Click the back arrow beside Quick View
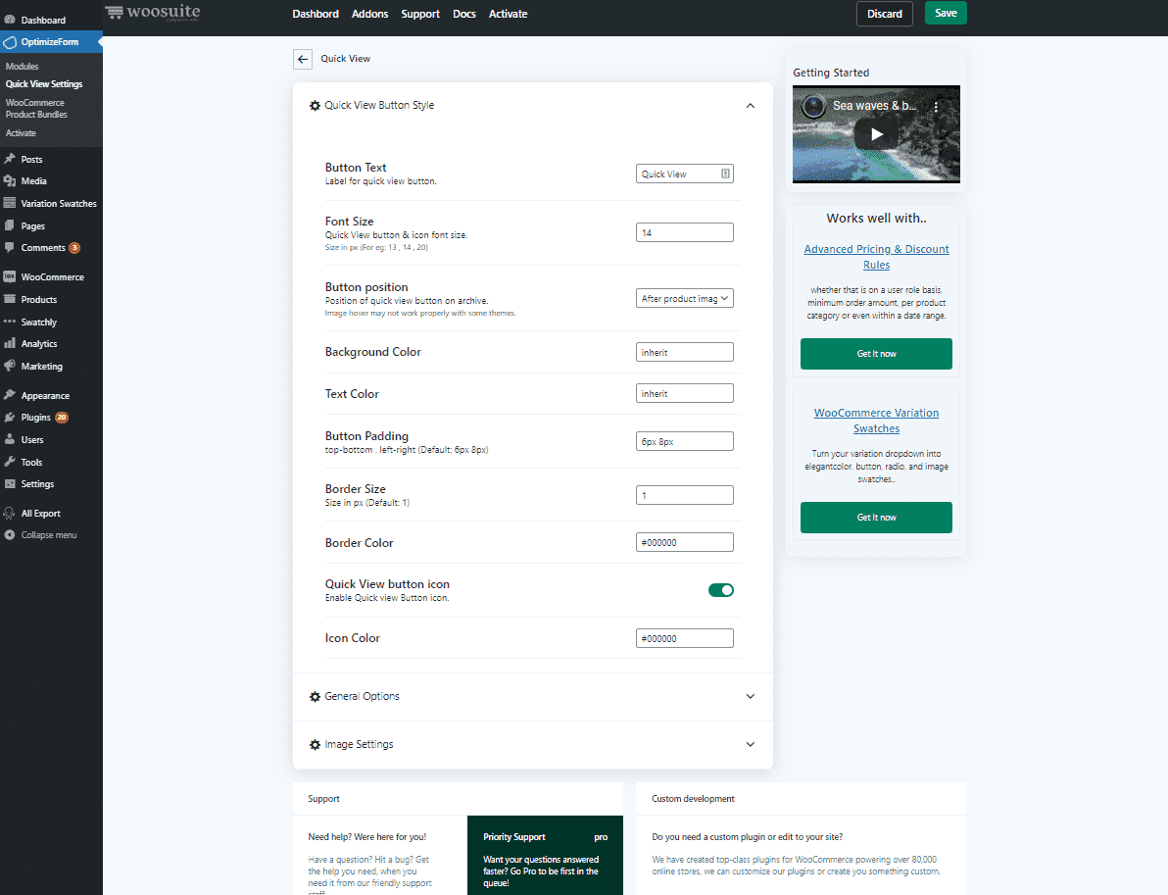The height and width of the screenshot is (895, 1168). click(303, 59)
